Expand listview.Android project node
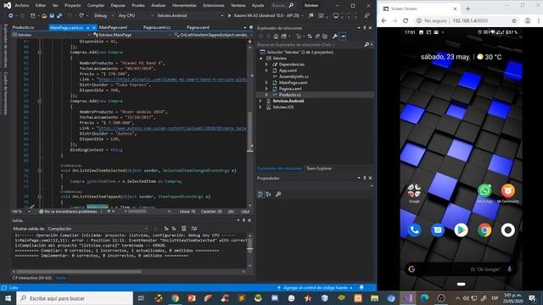This screenshot has width=543, height=305. tap(260, 101)
